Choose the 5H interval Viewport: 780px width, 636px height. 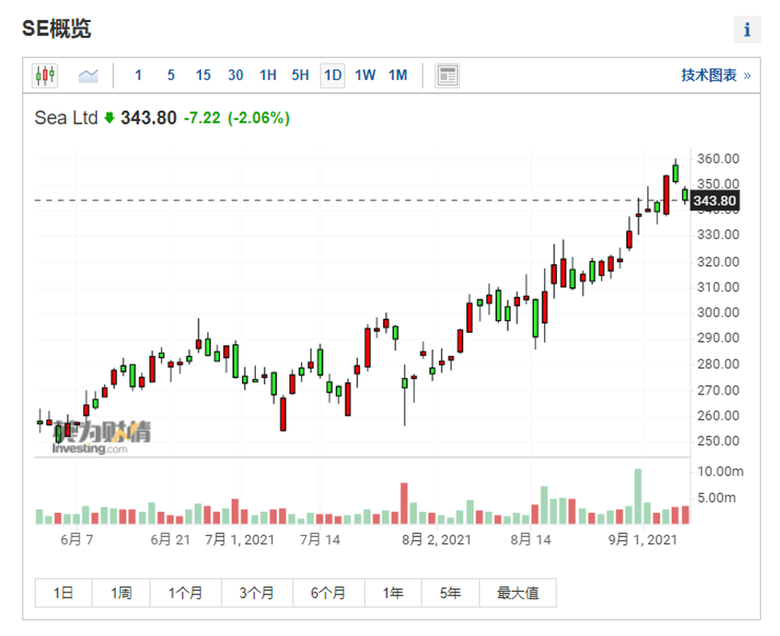click(x=300, y=75)
